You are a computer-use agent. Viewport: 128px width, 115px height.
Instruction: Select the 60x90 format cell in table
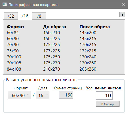[x=13, y=39]
